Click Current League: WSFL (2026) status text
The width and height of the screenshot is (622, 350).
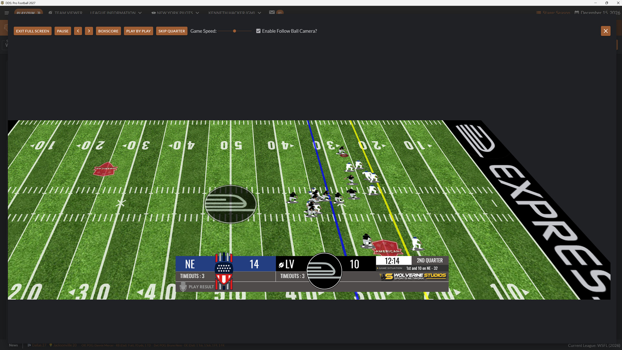(x=594, y=345)
